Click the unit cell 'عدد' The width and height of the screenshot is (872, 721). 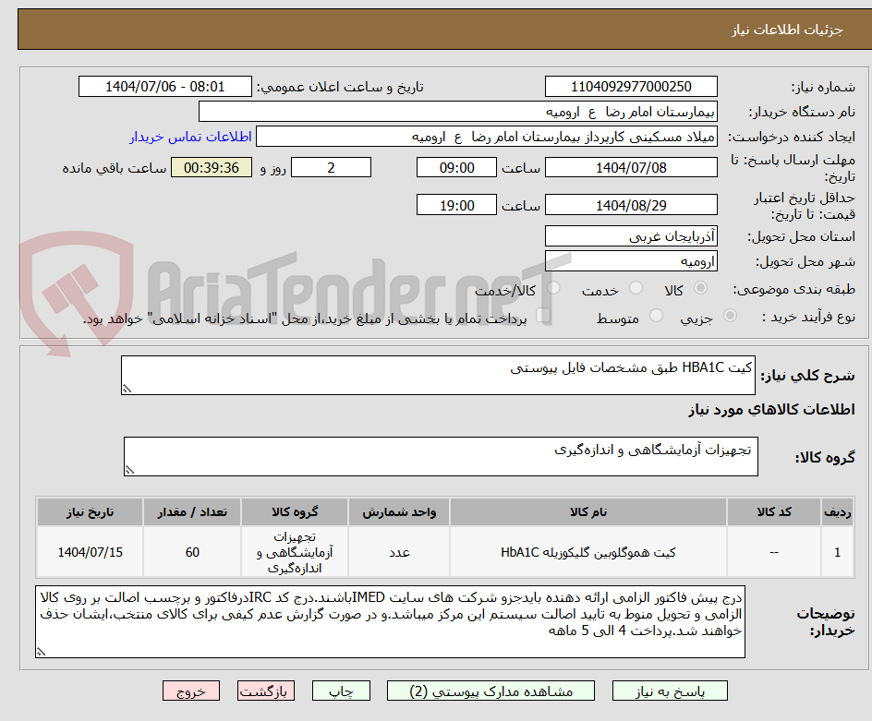click(399, 552)
